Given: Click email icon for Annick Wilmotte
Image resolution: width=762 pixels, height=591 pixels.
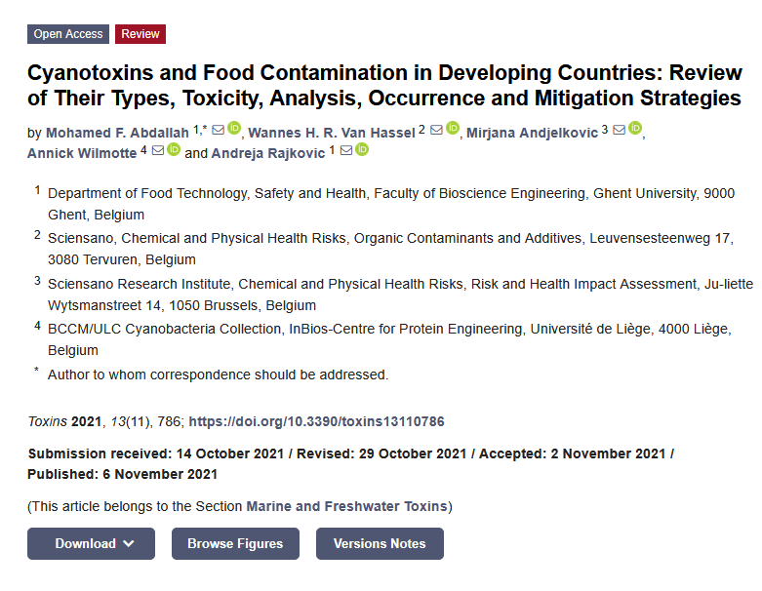Looking at the screenshot, I should (x=158, y=150).
